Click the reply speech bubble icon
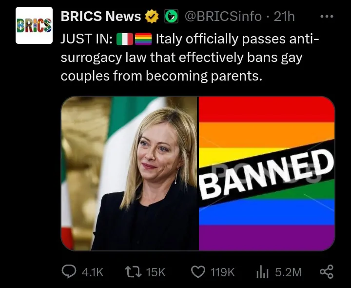This screenshot has width=351, height=288. coord(69,271)
